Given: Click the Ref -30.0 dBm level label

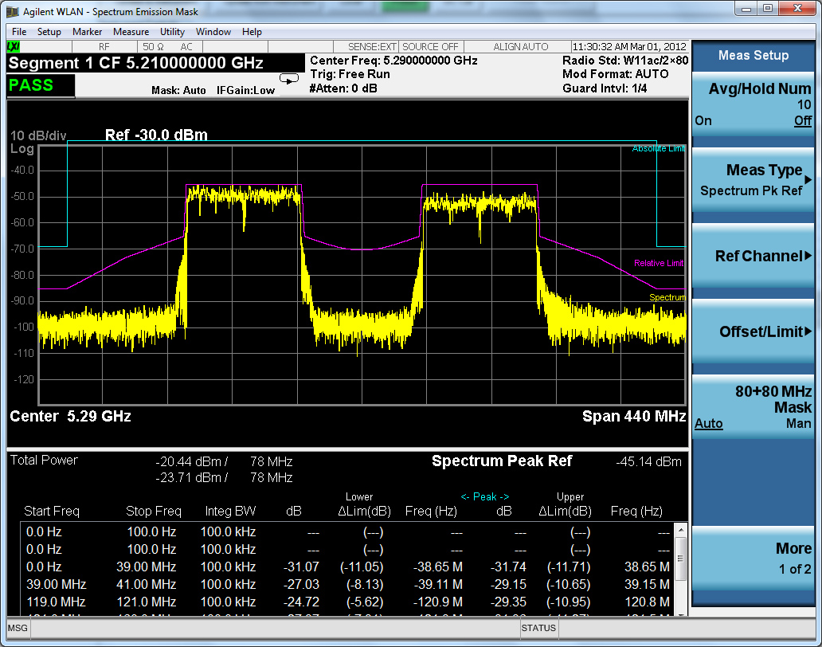Looking at the screenshot, I should click(x=156, y=135).
